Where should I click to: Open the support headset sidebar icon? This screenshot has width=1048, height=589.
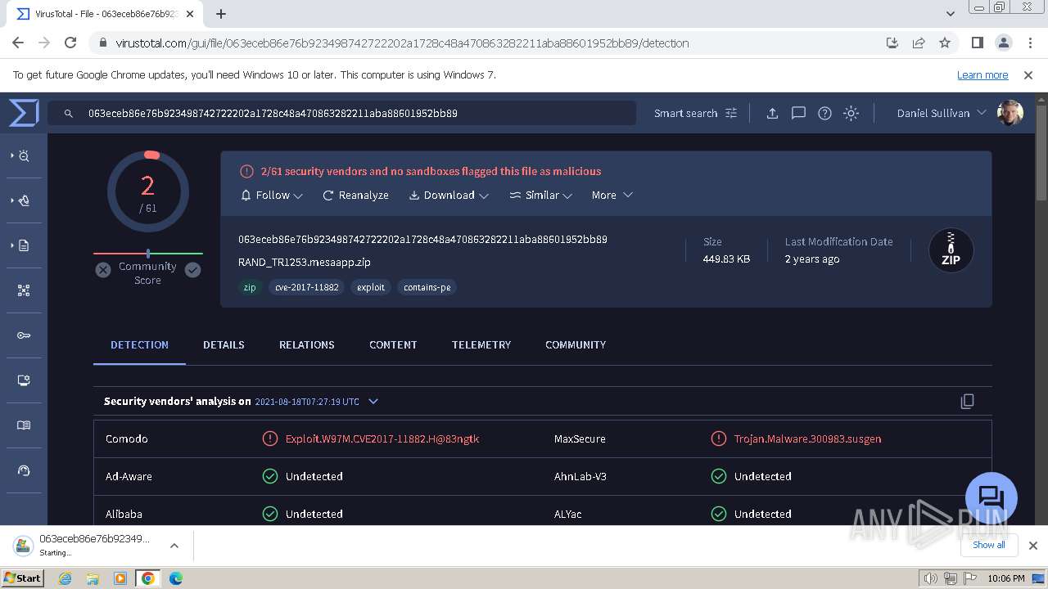point(24,470)
